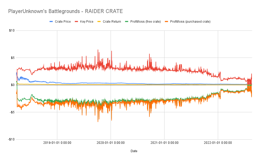Click the 2019-01-01 0:00:00 axis label
Image resolution: width=260 pixels, height=161 pixels.
(x=57, y=143)
